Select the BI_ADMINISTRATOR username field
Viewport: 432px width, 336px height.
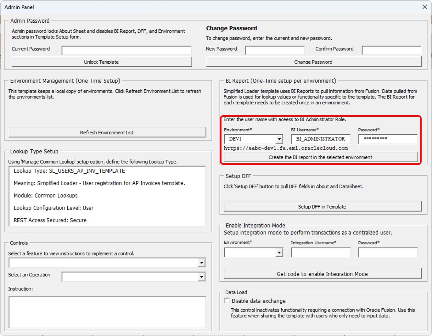[321, 139]
